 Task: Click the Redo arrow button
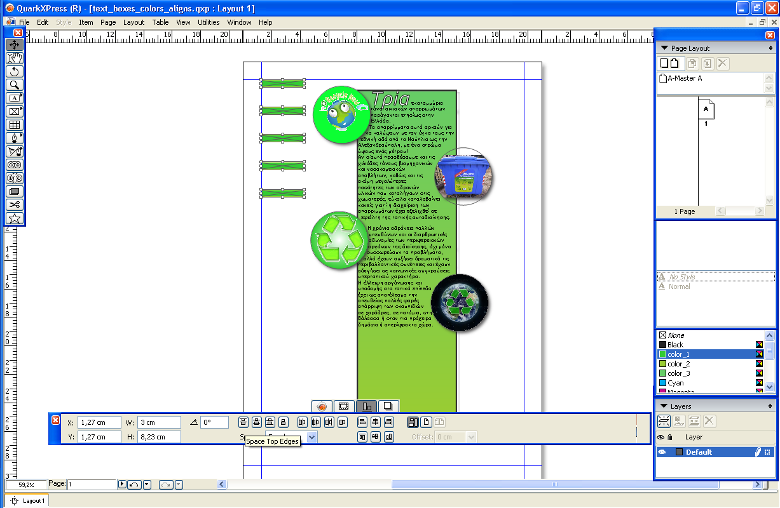click(165, 485)
